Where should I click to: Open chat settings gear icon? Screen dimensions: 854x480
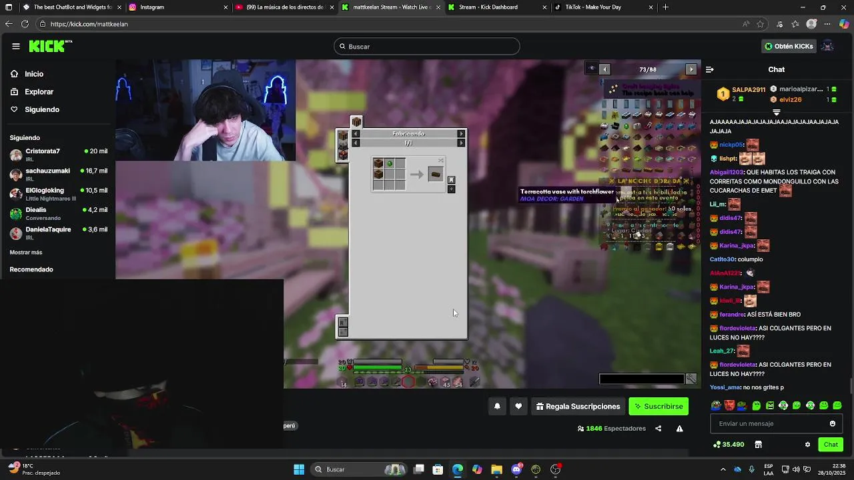pos(807,445)
